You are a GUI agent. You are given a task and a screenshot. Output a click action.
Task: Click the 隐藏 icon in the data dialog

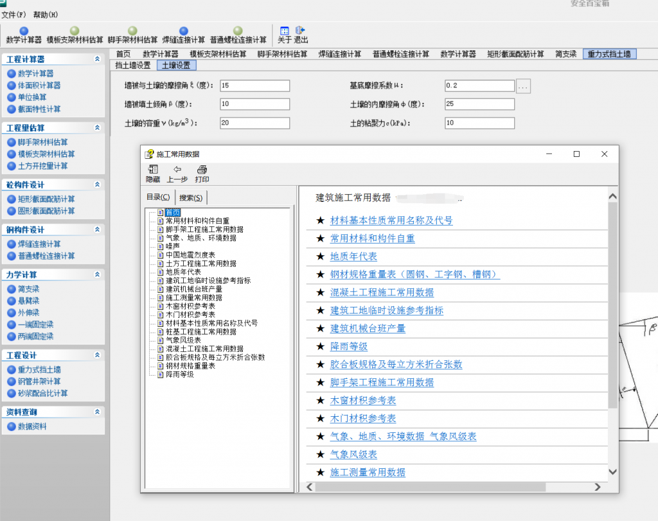coord(152,174)
